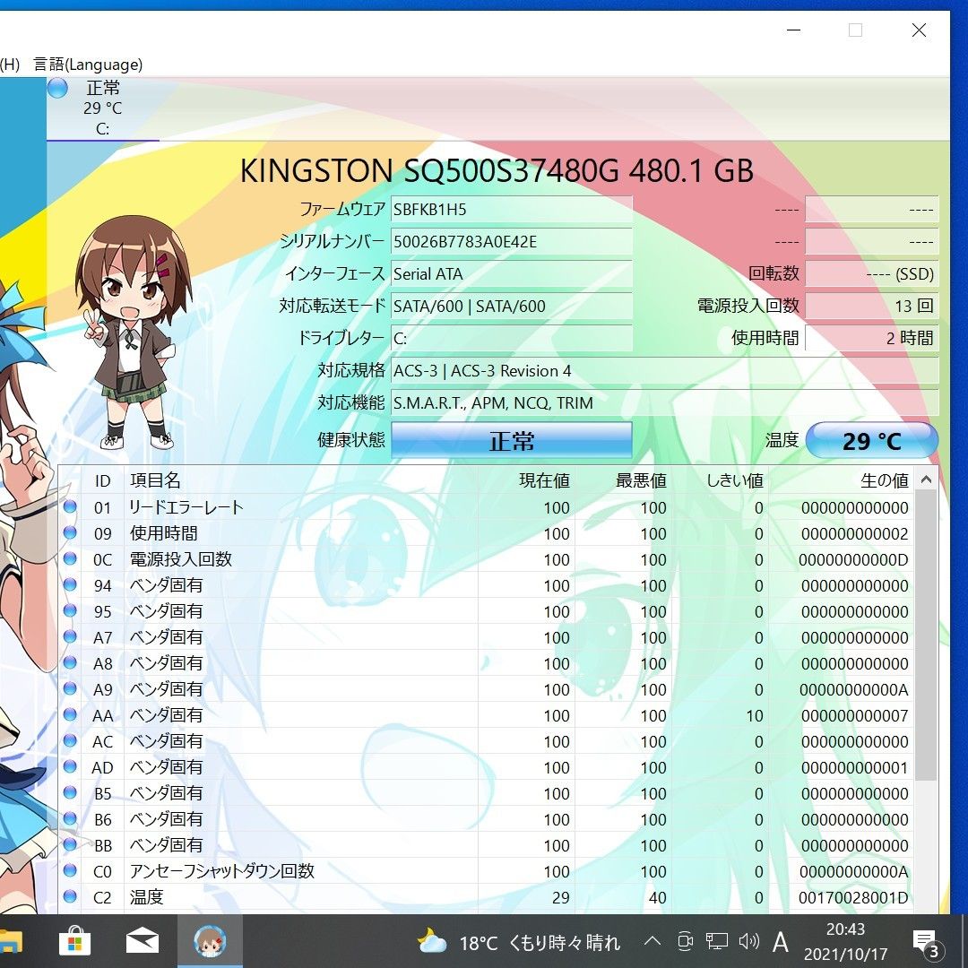Toggle the IME input mode A indicator

pos(781,942)
